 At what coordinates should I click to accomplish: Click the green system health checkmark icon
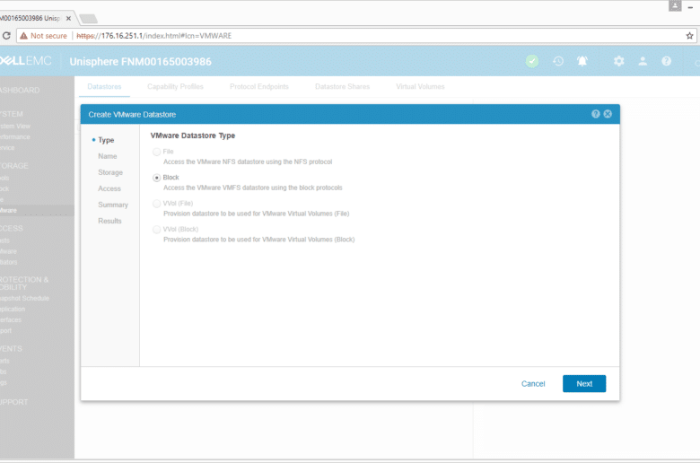coord(531,61)
